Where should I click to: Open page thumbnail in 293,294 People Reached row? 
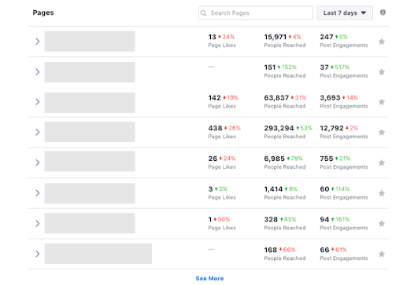click(x=90, y=132)
